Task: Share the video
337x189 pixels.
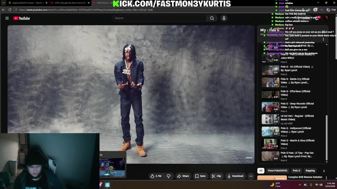Action: 183,176
